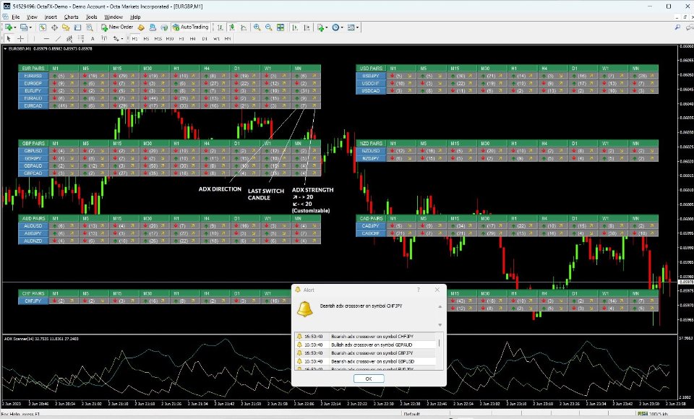Open the Templates toolbar icon
Screen dimensions: 694x419
pyautogui.click(x=351, y=27)
